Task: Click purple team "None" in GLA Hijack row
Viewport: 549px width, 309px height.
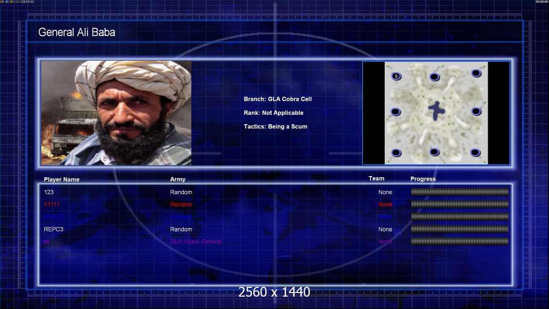Action: [x=385, y=242]
